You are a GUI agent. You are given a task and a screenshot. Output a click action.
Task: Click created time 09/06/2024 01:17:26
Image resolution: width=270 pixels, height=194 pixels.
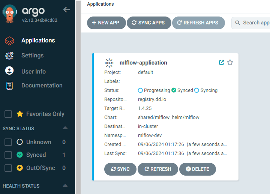[x=161, y=144]
